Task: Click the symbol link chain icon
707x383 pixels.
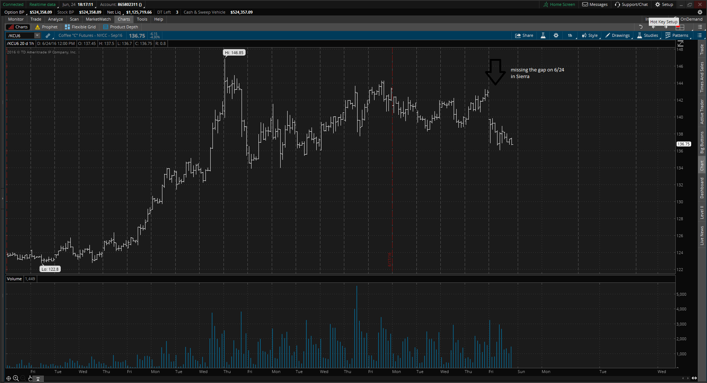Action: point(48,36)
